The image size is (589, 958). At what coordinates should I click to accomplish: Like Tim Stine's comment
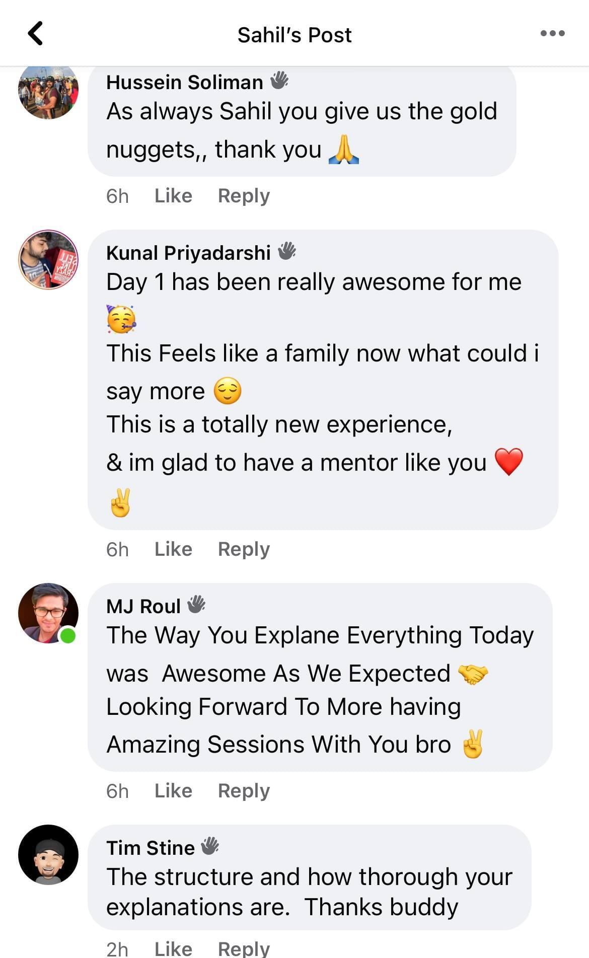pyautogui.click(x=173, y=949)
